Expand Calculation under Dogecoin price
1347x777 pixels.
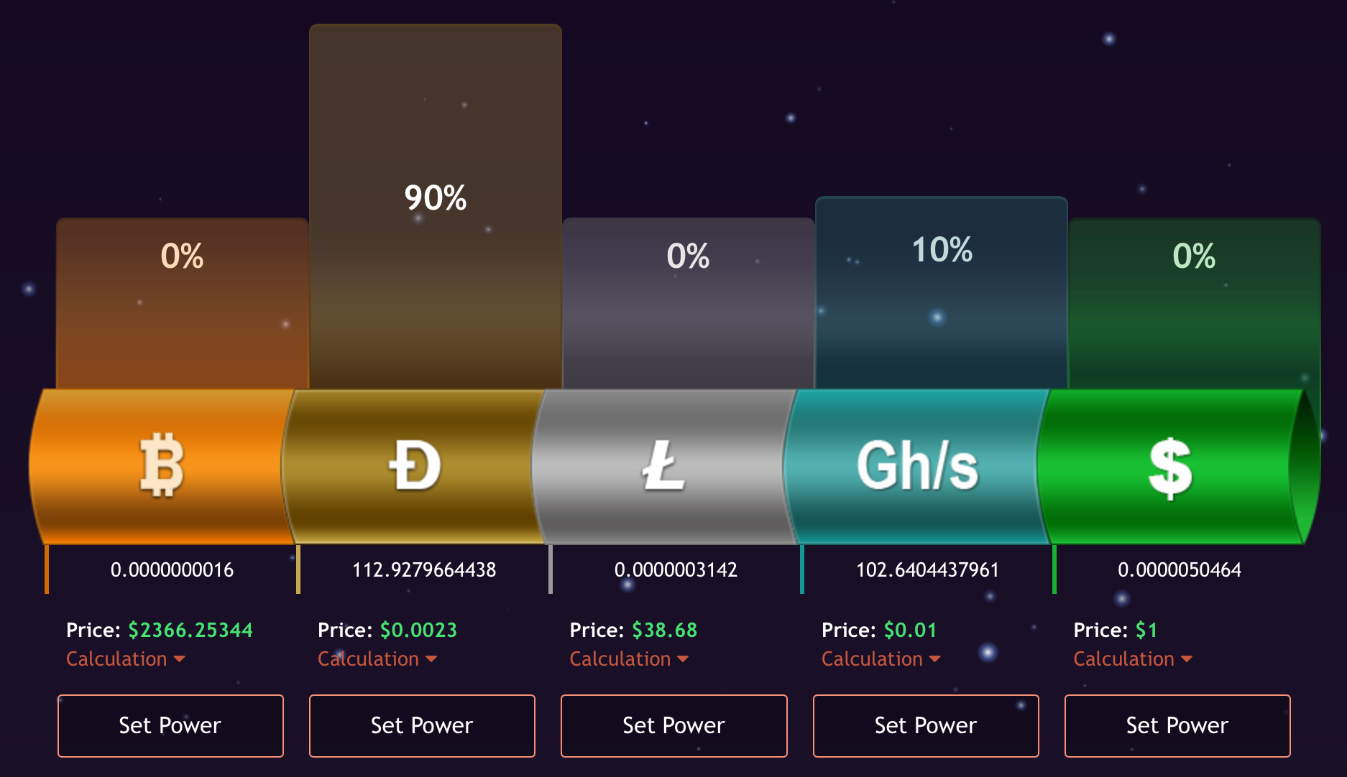point(377,659)
